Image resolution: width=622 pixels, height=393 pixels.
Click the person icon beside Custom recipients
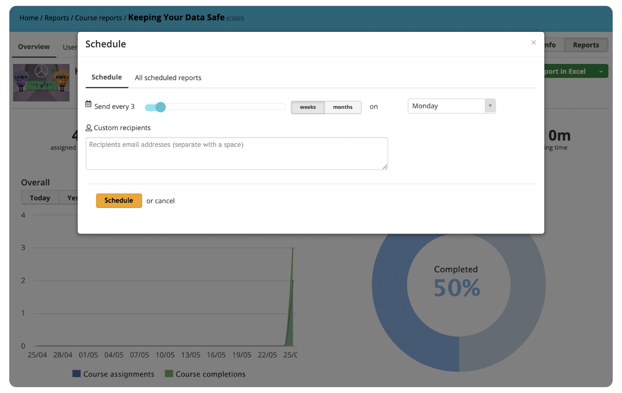pyautogui.click(x=89, y=128)
